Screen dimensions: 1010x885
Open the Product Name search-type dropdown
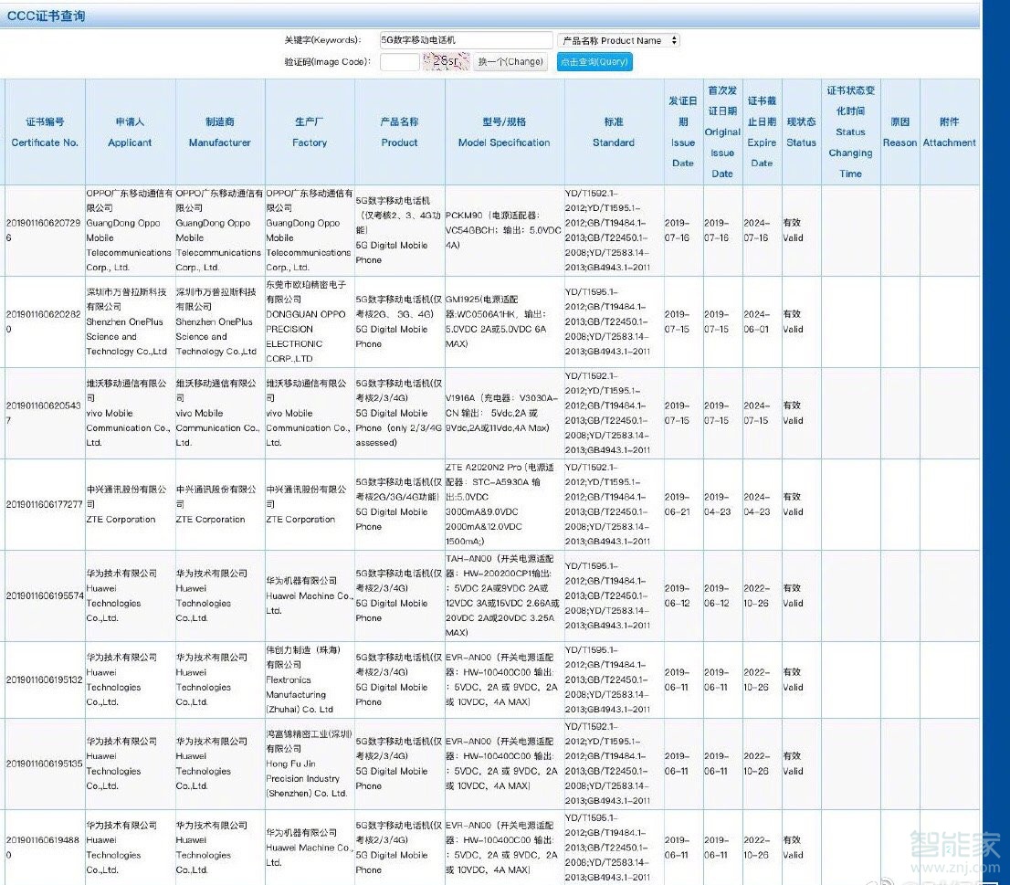coord(618,40)
